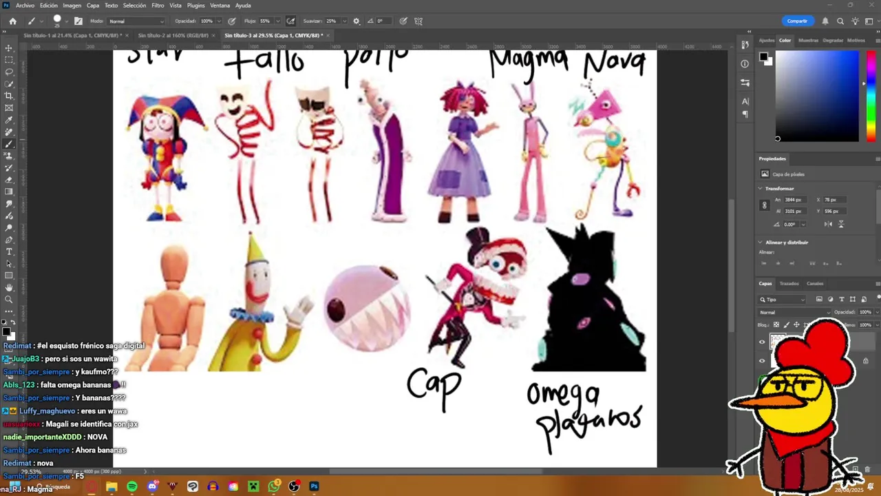Open the Tipo layer filter dropdown
Screen dimensions: 881x496
coord(783,300)
